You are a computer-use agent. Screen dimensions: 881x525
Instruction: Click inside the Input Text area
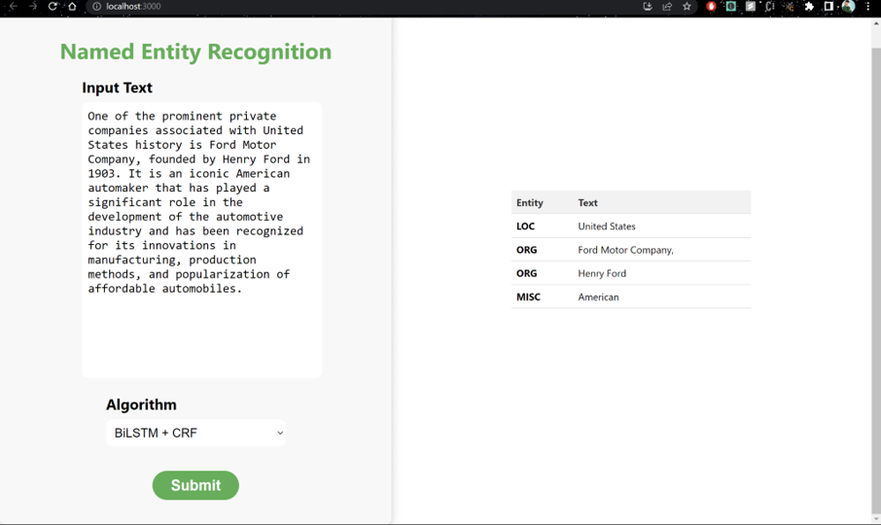click(x=201, y=240)
